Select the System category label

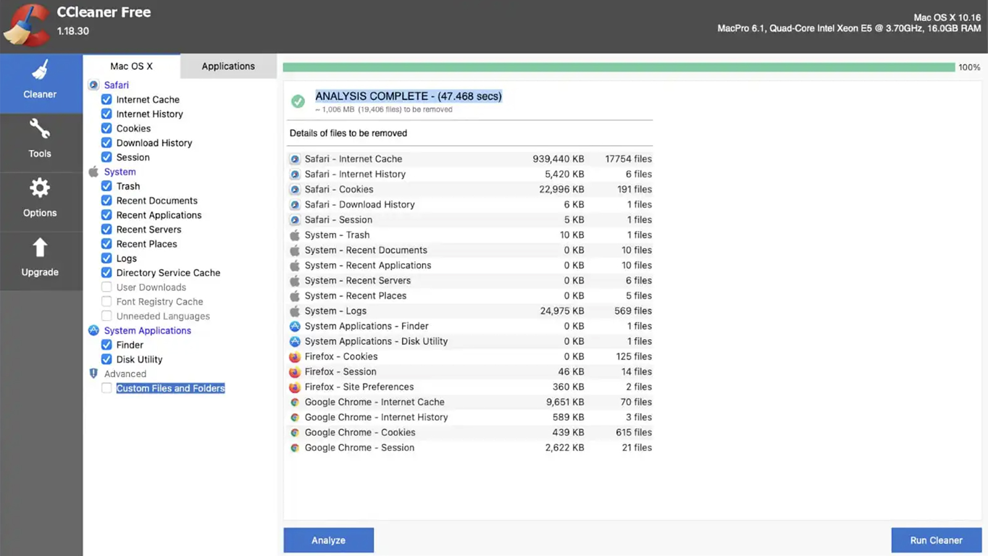pos(120,172)
